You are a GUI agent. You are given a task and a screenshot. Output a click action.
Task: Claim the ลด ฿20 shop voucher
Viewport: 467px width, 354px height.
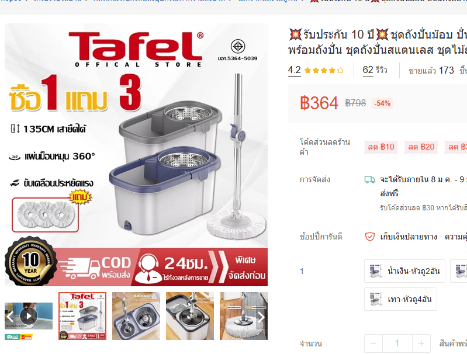pyautogui.click(x=421, y=147)
